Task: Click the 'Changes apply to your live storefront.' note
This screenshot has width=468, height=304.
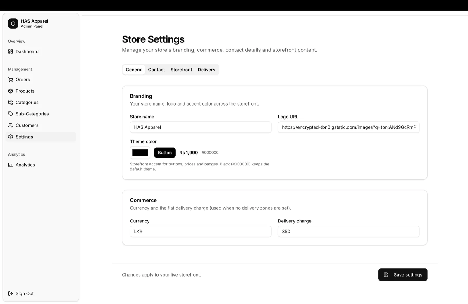Action: click(x=161, y=275)
